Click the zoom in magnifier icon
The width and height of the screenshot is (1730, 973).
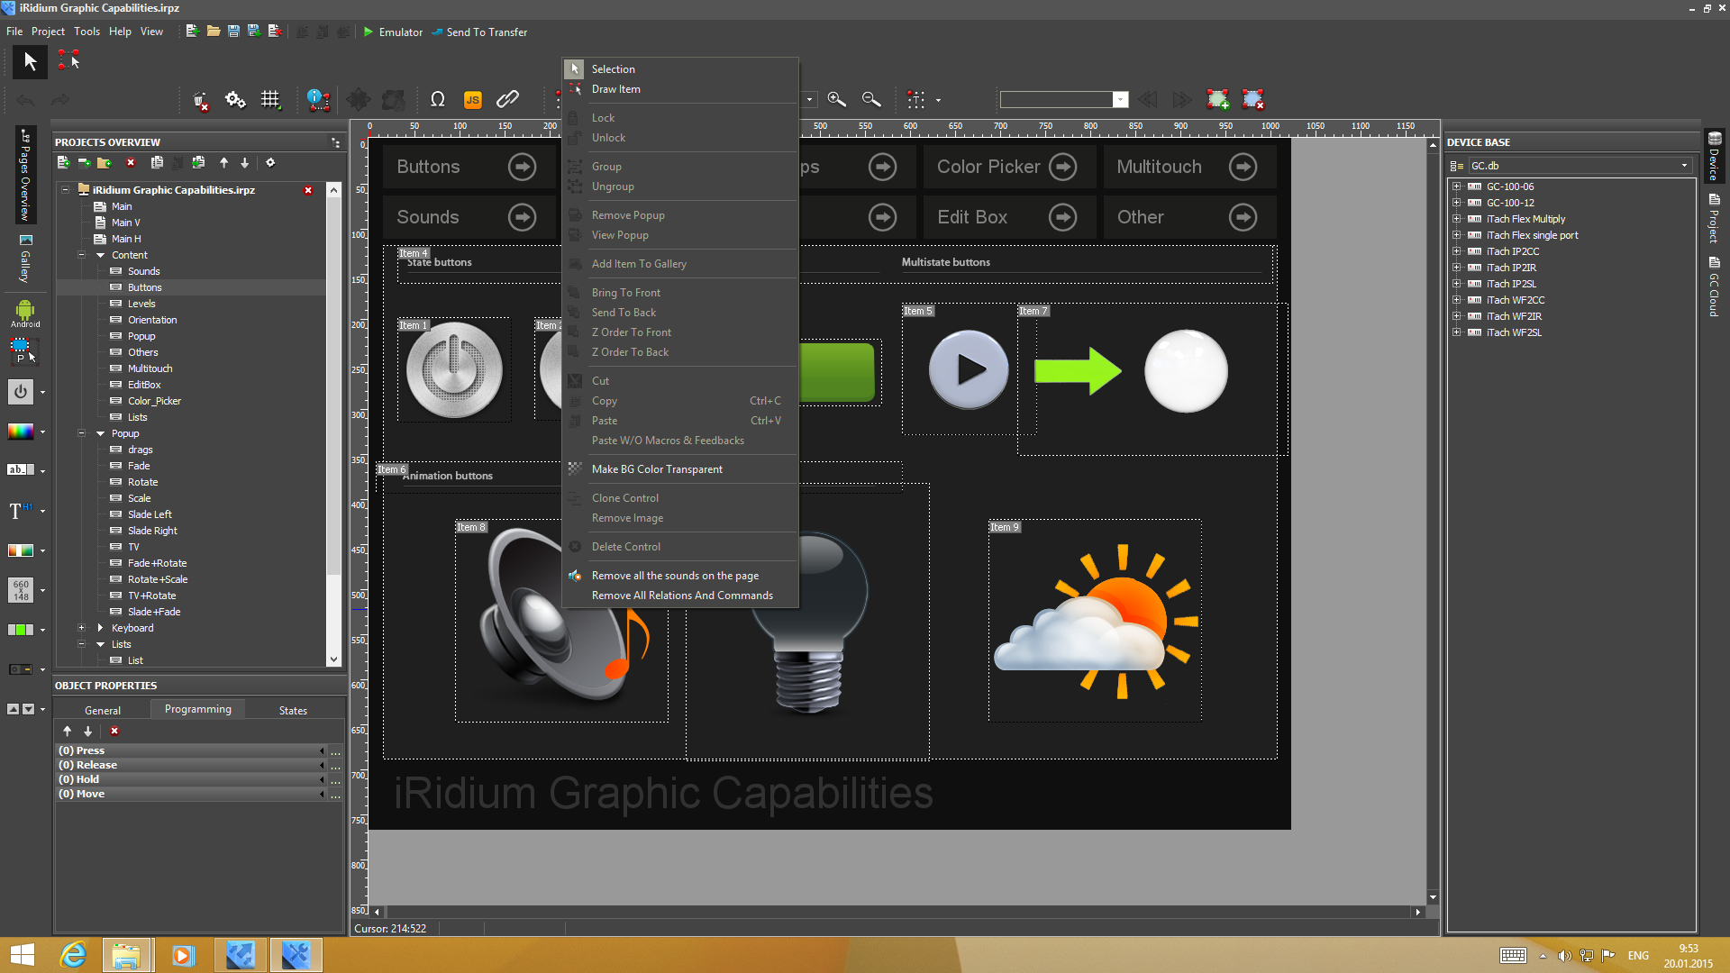point(836,99)
